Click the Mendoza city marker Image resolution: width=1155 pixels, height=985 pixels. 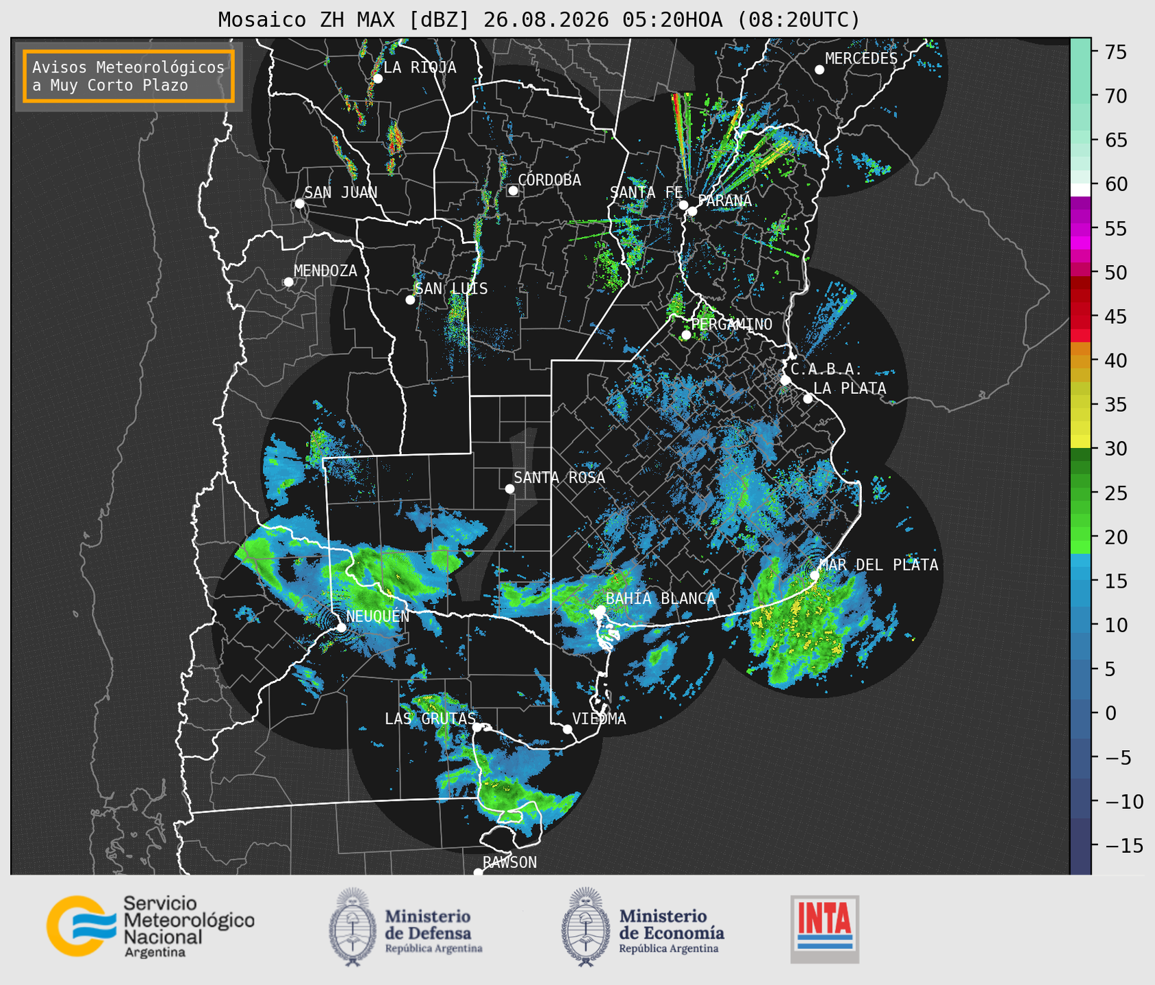click(x=288, y=282)
